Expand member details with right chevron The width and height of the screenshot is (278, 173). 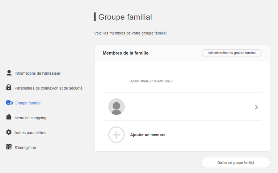pyautogui.click(x=256, y=107)
